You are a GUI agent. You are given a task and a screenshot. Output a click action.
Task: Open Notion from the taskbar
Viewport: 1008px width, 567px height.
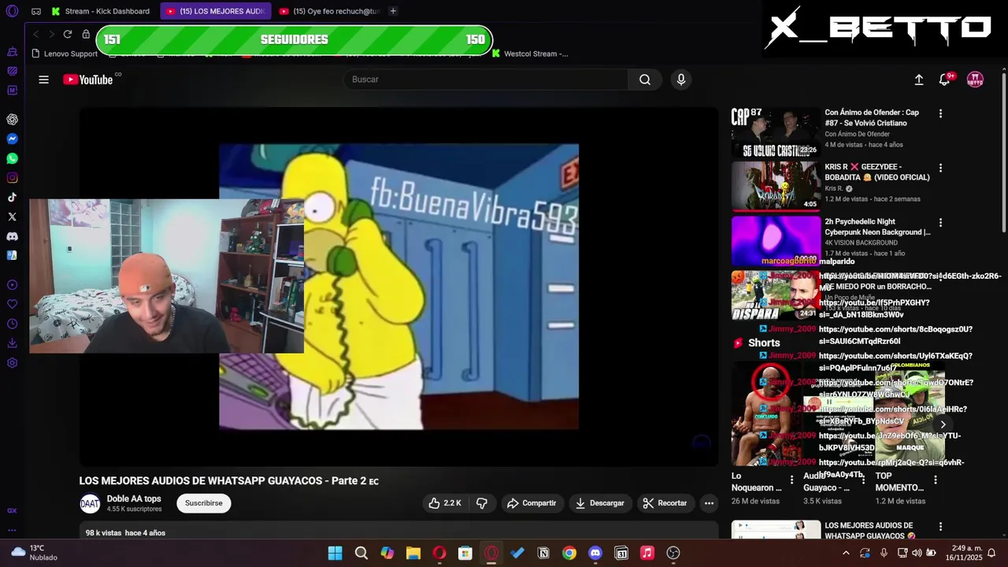coord(543,553)
